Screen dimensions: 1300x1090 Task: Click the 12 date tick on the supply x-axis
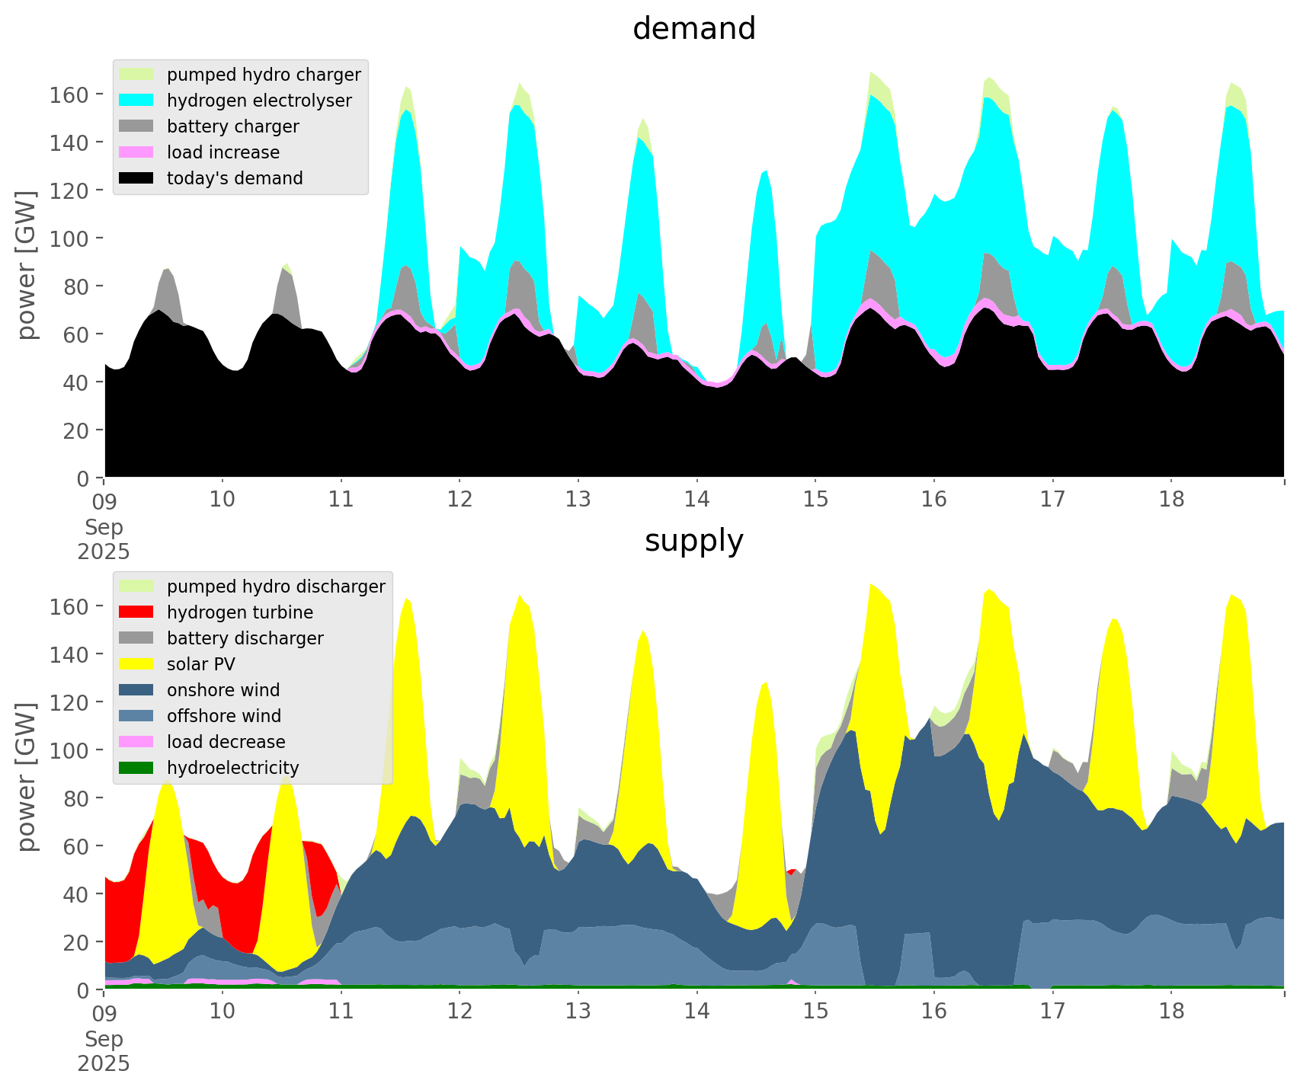[x=459, y=1012]
